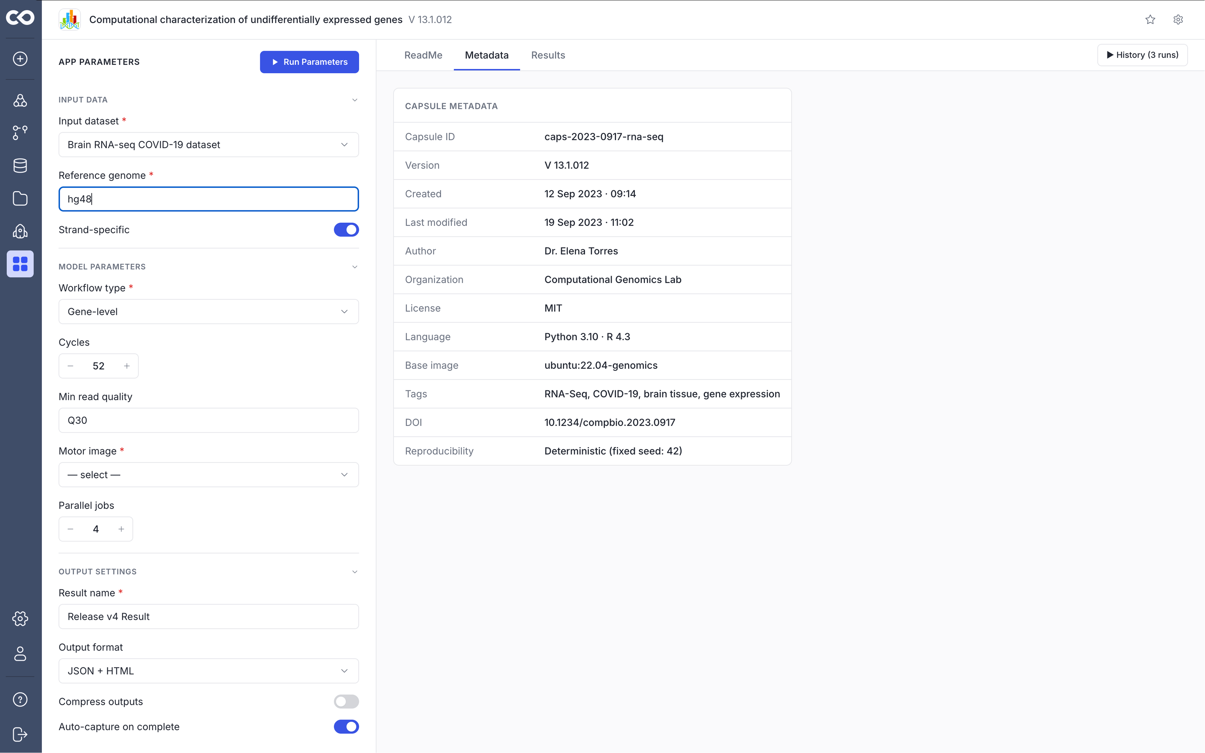Click the App Parameters heading
Screen dimensions: 1205x753
click(99, 62)
